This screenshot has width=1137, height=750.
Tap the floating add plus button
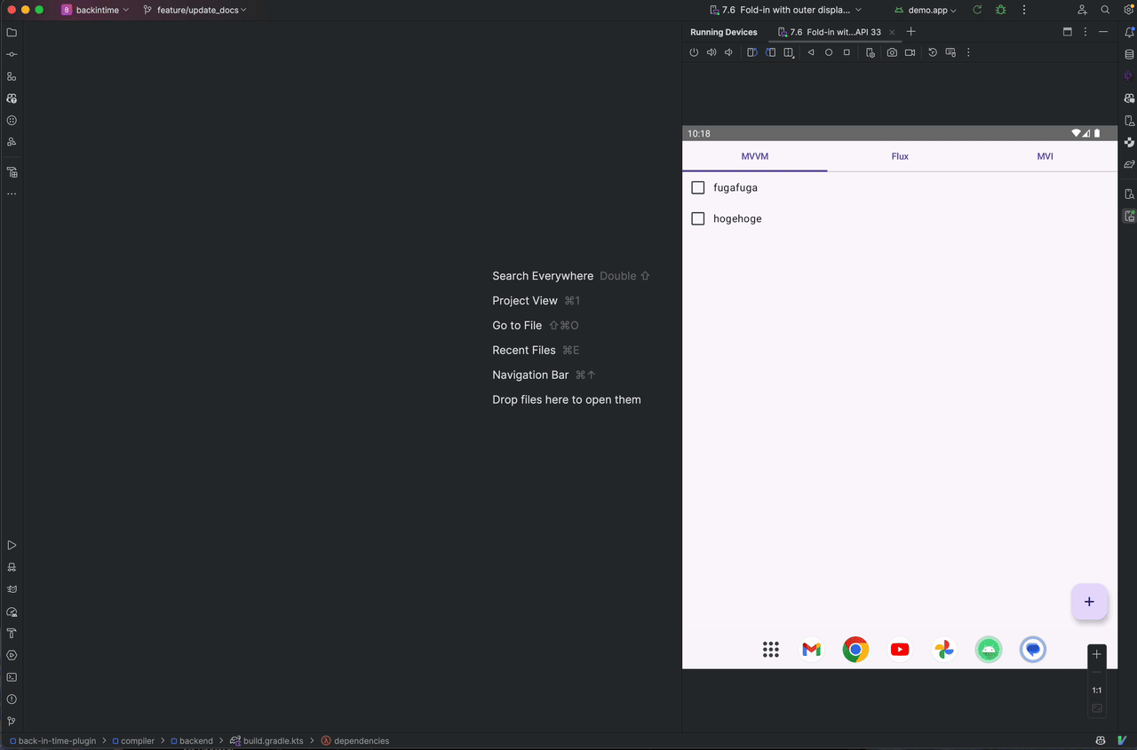[x=1089, y=602]
